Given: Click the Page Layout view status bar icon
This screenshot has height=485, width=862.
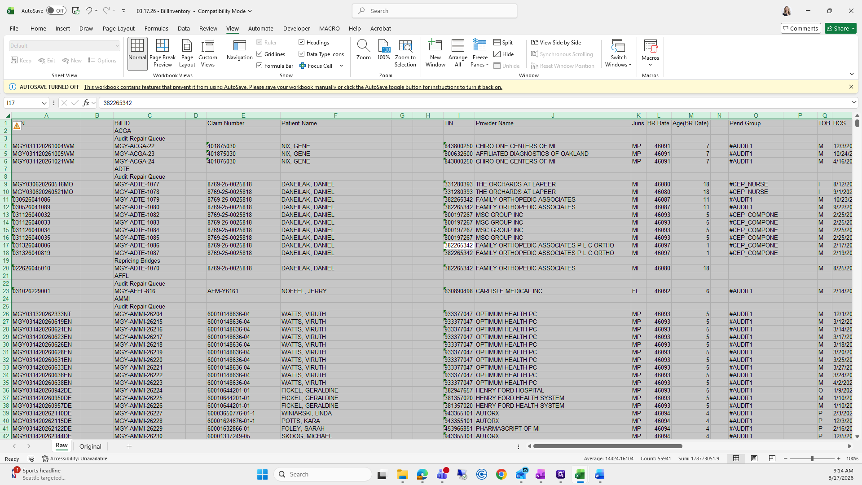Looking at the screenshot, I should tap(754, 459).
